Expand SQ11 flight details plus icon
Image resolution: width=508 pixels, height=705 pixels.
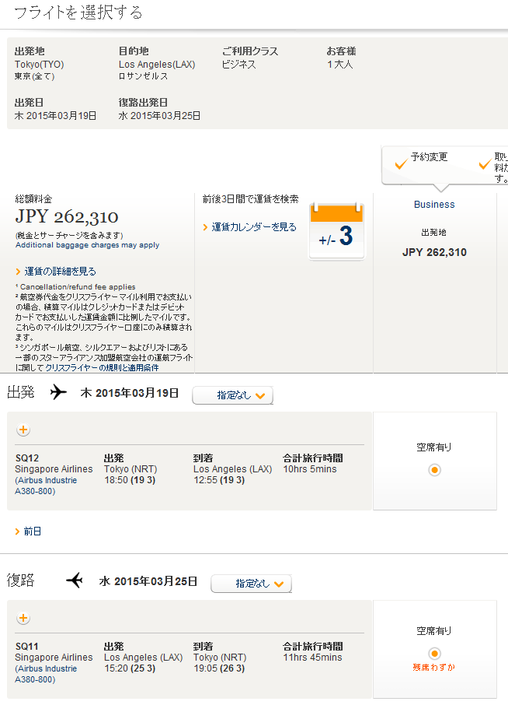(23, 618)
